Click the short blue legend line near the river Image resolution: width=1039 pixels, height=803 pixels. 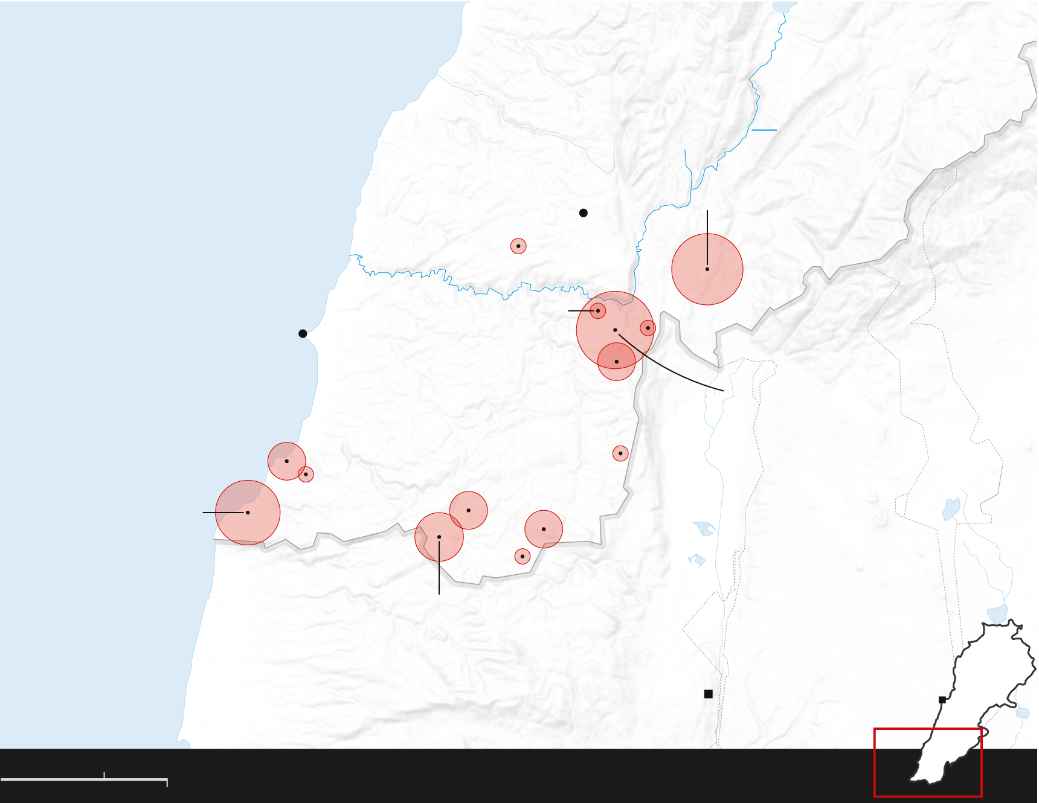pyautogui.click(x=764, y=130)
